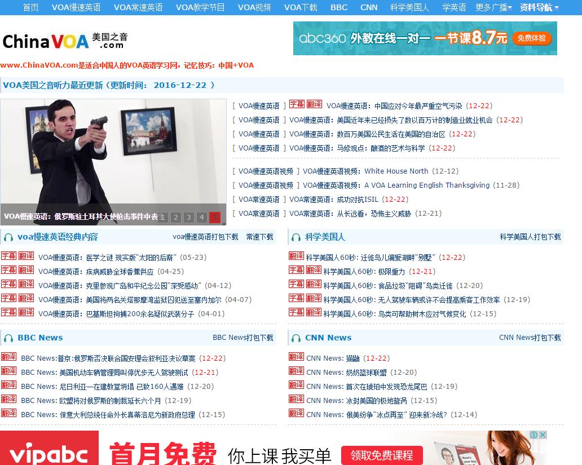Screen dimensions: 582x465
Task: Open VOA下载 navigation item
Action: pyautogui.click(x=301, y=7)
